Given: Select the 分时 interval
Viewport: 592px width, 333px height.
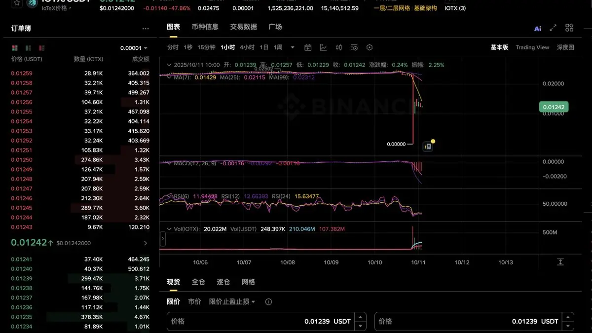Looking at the screenshot, I should click(x=173, y=47).
